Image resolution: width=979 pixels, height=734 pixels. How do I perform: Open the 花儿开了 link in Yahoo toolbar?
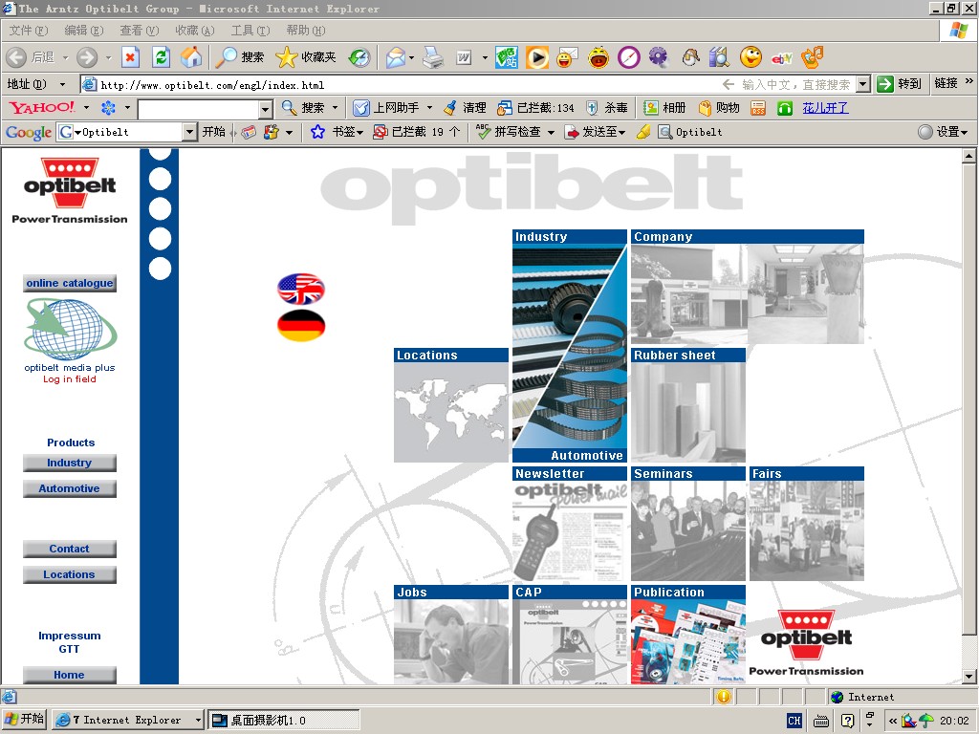pyautogui.click(x=825, y=108)
